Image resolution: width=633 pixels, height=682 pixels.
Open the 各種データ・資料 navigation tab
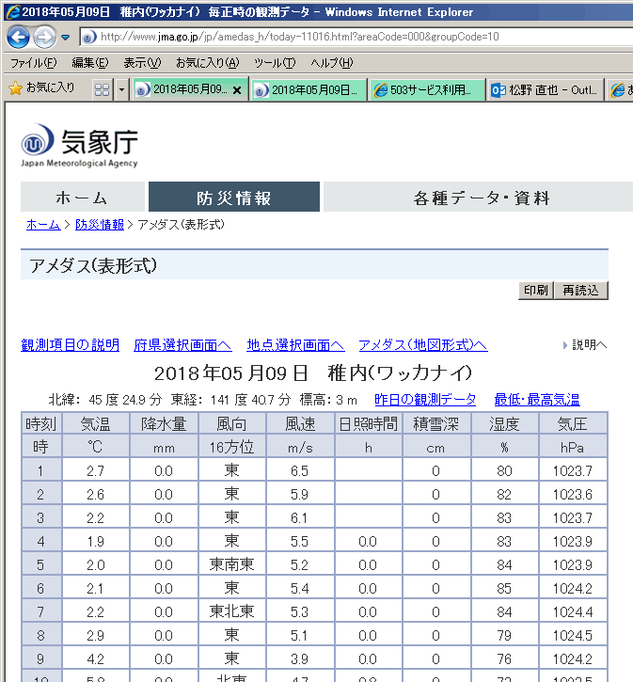pos(478,197)
